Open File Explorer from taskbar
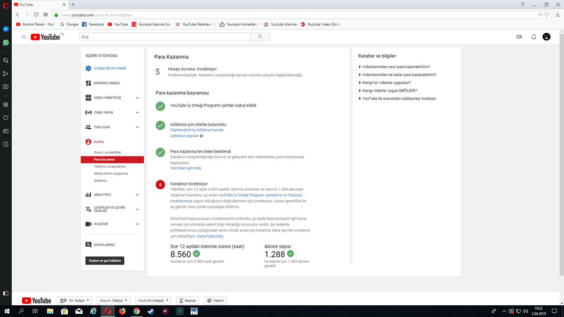This screenshot has height=317, width=564. click(49, 311)
